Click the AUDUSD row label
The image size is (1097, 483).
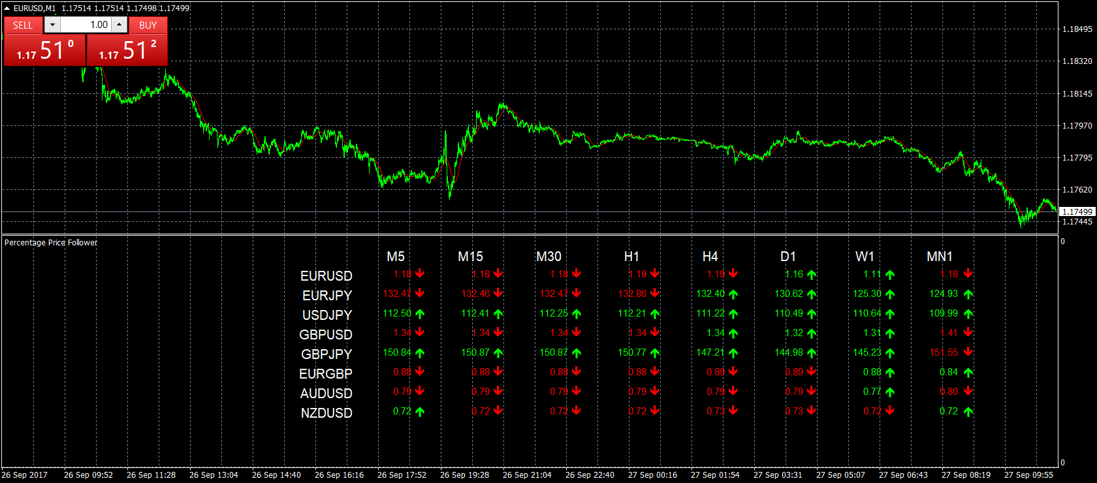[x=326, y=394]
